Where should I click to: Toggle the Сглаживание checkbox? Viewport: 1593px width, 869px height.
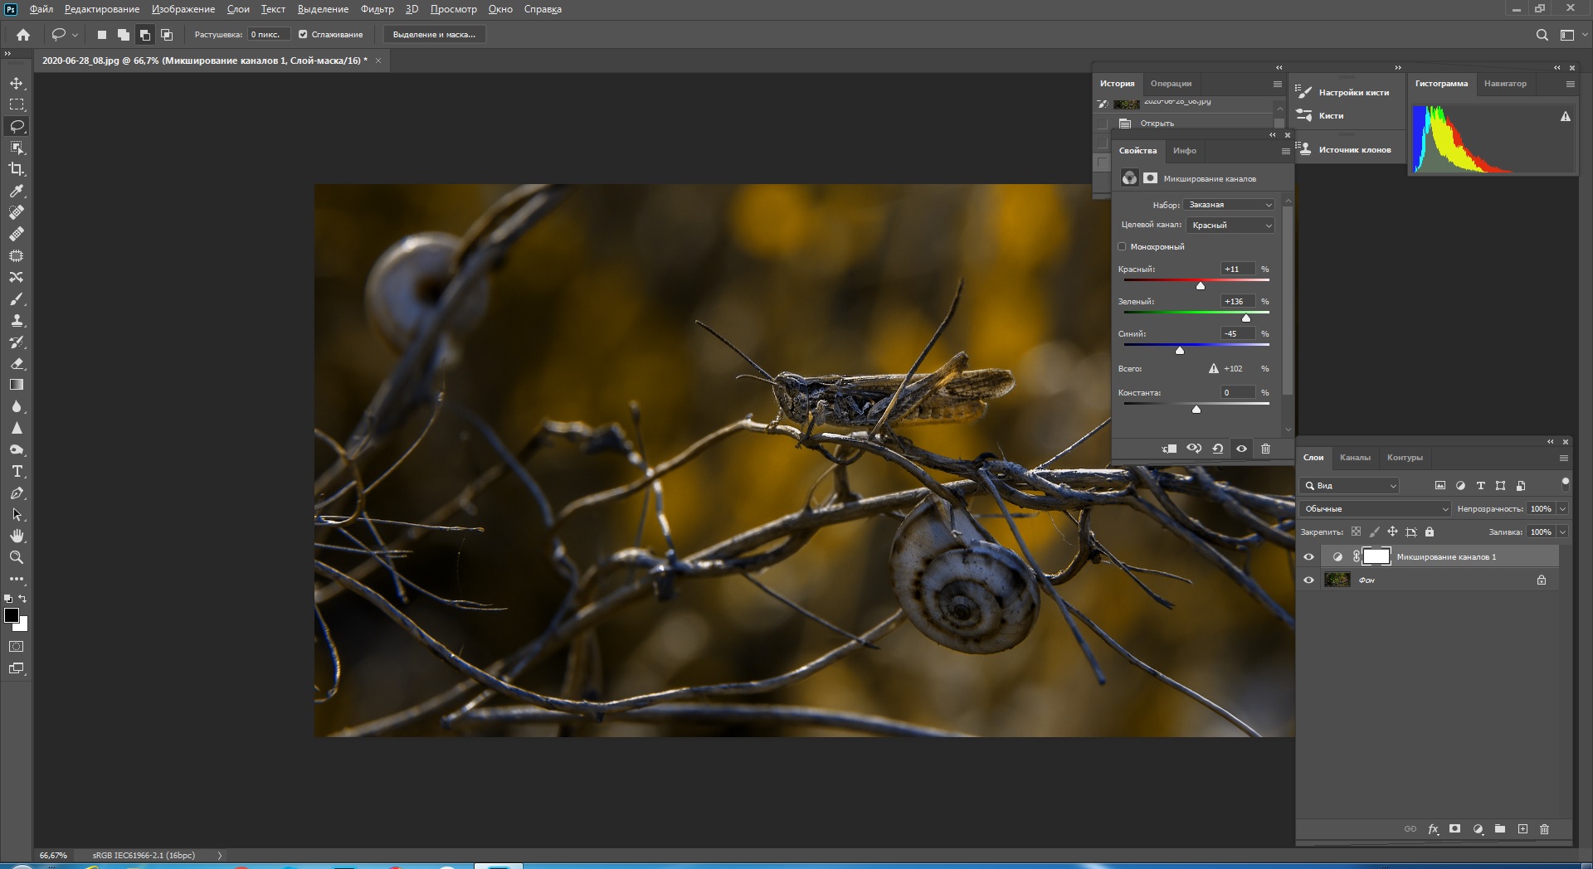tap(303, 35)
